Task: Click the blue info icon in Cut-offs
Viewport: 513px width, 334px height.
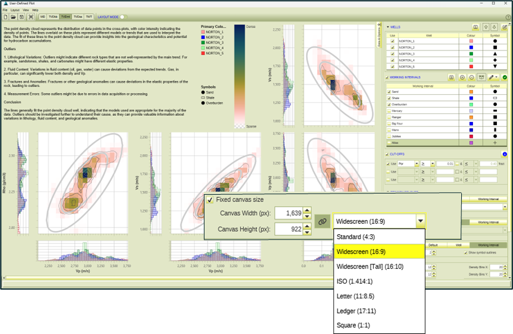Action: click(x=504, y=154)
